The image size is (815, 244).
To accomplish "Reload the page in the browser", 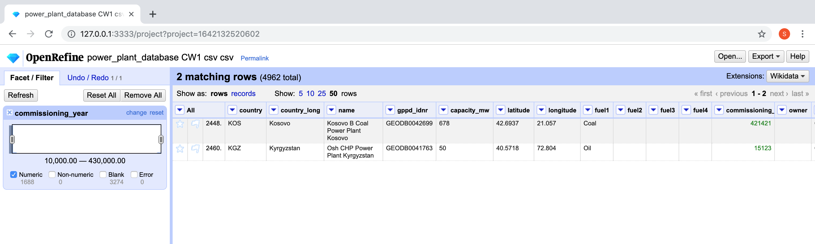I will pyautogui.click(x=49, y=34).
